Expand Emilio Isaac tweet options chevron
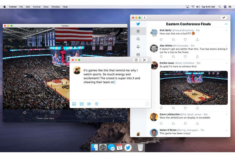This screenshot has height=157, width=235. pyautogui.click(x=226, y=63)
